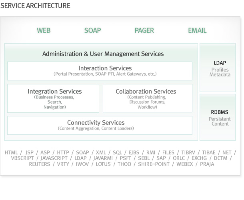244x200 pixels.
Task: Click REUTERS in the technology list
Action: (40, 164)
